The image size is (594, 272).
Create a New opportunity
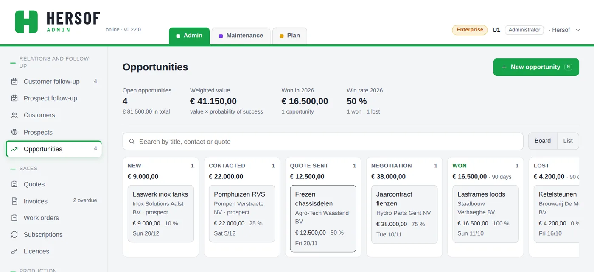pos(536,67)
